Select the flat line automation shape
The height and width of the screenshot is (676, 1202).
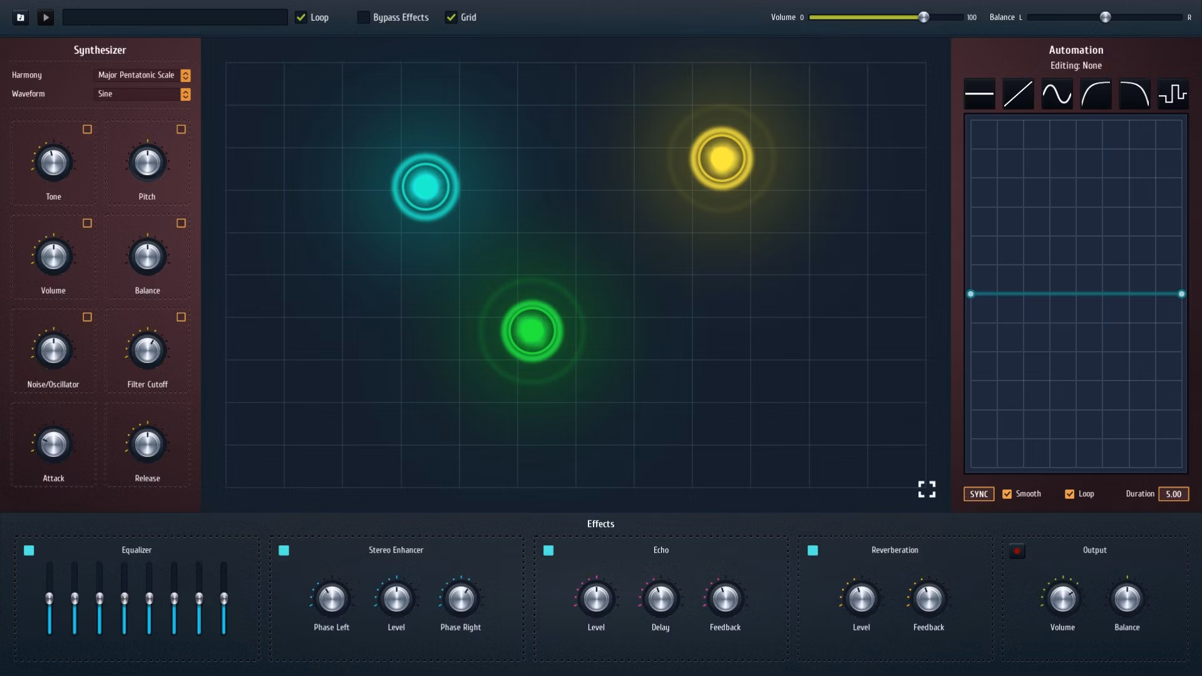coord(979,94)
